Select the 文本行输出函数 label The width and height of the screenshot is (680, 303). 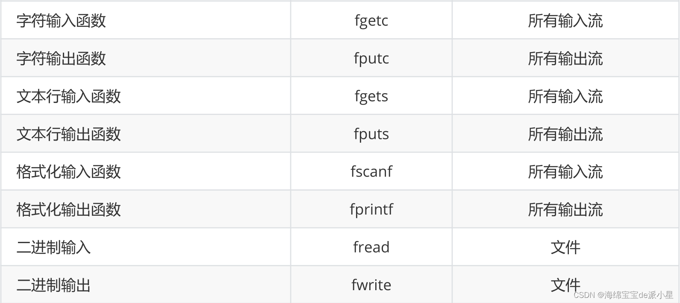tap(68, 134)
